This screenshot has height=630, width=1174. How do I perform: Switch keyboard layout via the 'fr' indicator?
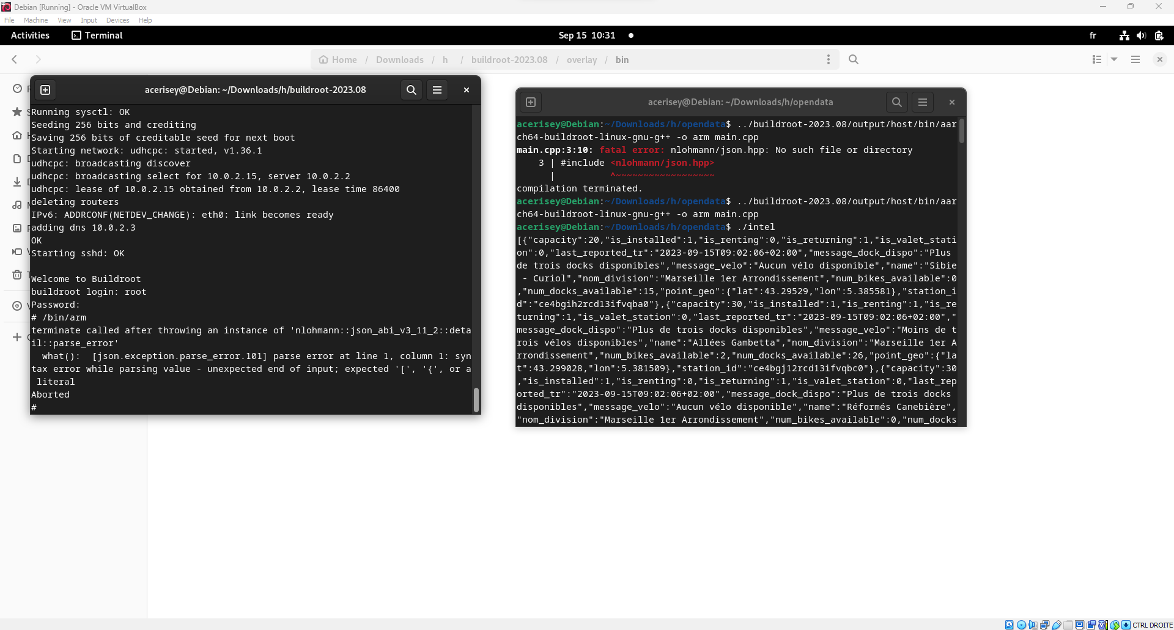tap(1093, 35)
